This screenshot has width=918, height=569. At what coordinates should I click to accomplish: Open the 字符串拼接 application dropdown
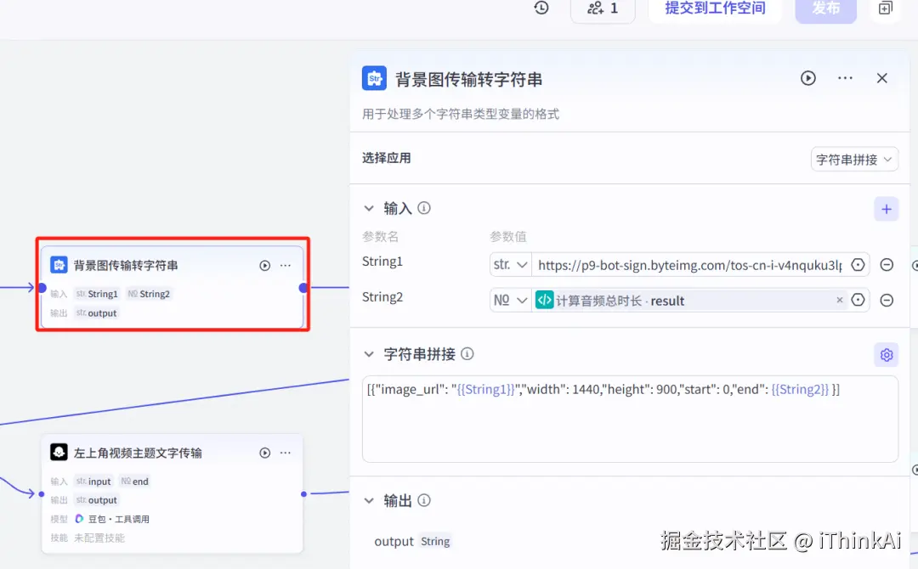[854, 159]
